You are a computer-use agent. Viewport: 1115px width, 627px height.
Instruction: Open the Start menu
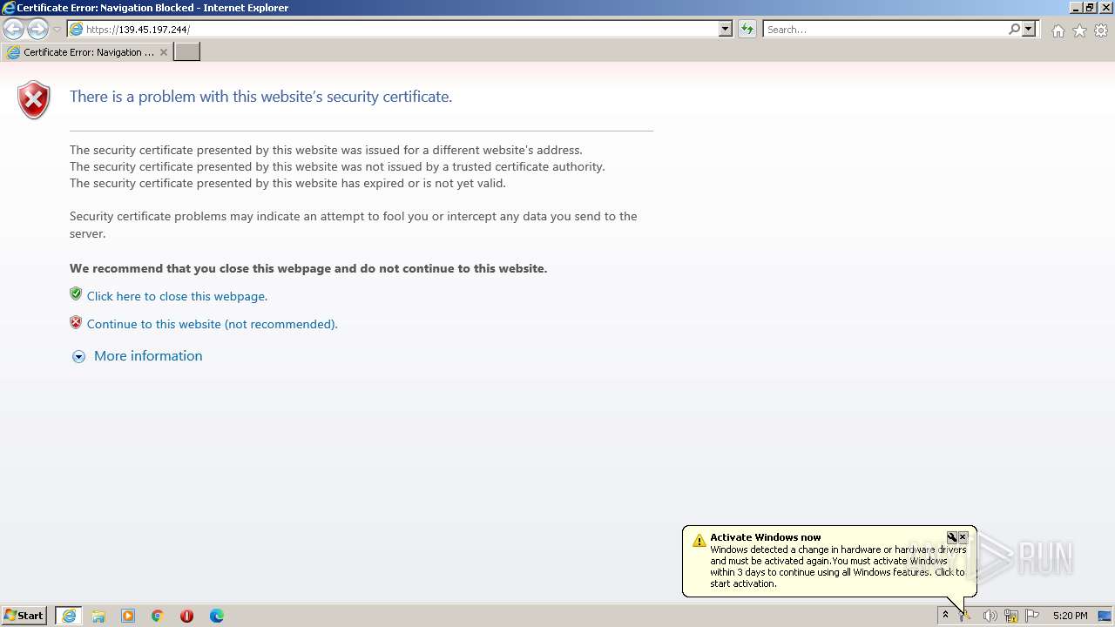coord(24,616)
